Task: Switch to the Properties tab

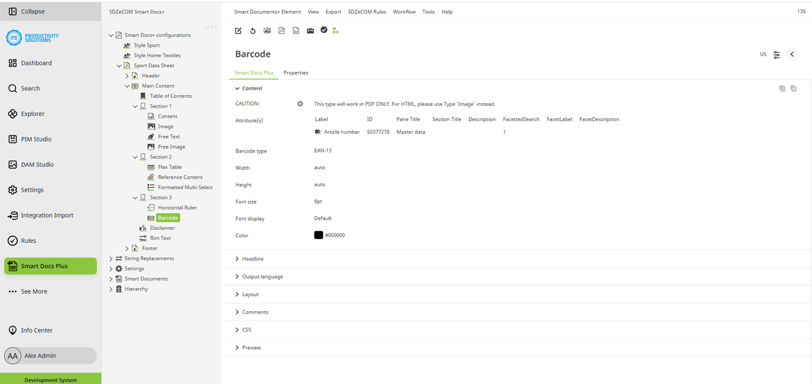Action: (x=295, y=73)
